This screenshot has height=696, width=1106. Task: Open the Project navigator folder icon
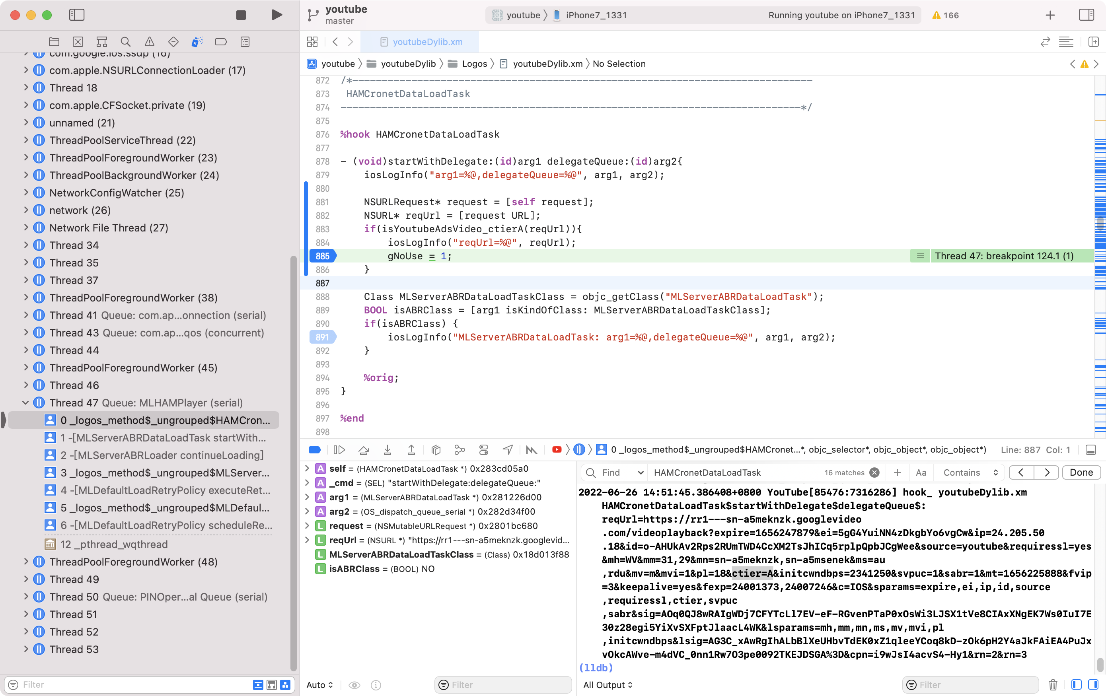tap(54, 42)
